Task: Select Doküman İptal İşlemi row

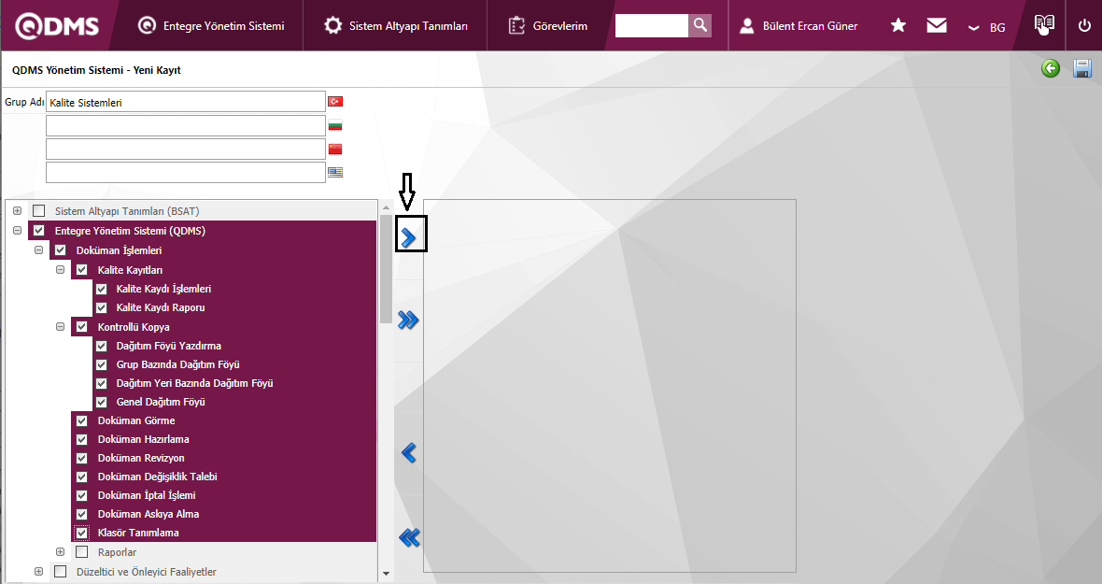Action: [x=224, y=495]
